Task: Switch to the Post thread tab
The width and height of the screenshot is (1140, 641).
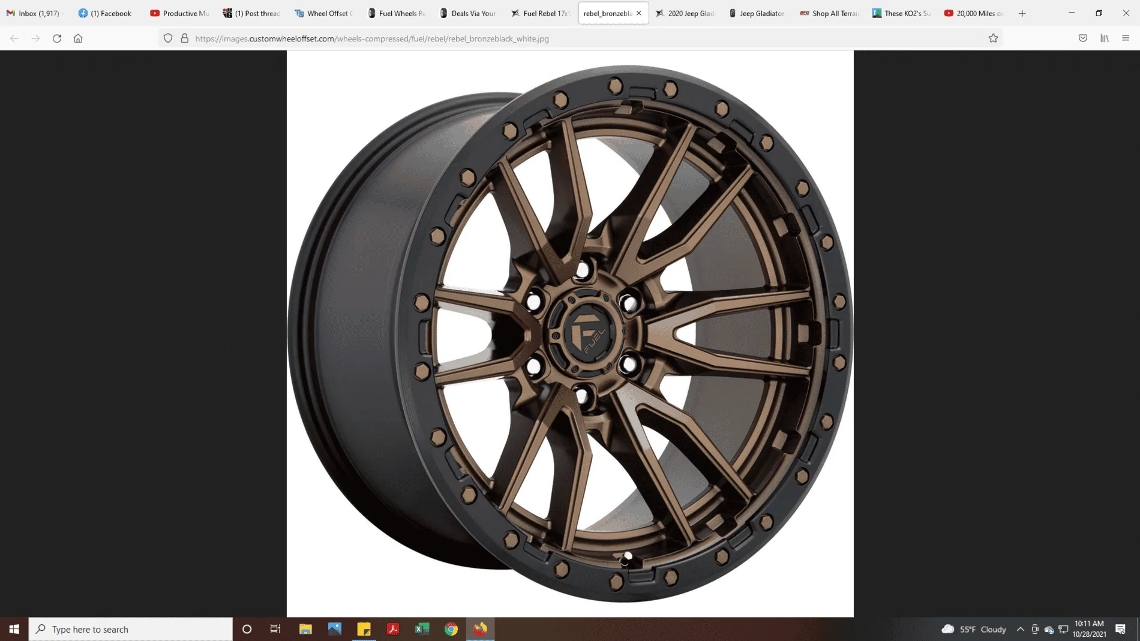Action: (x=253, y=13)
